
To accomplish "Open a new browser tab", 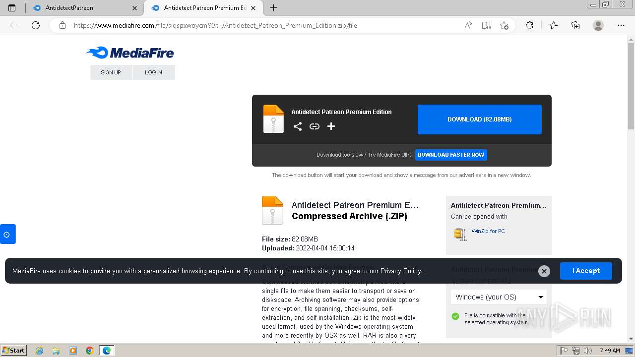I will pos(273,8).
